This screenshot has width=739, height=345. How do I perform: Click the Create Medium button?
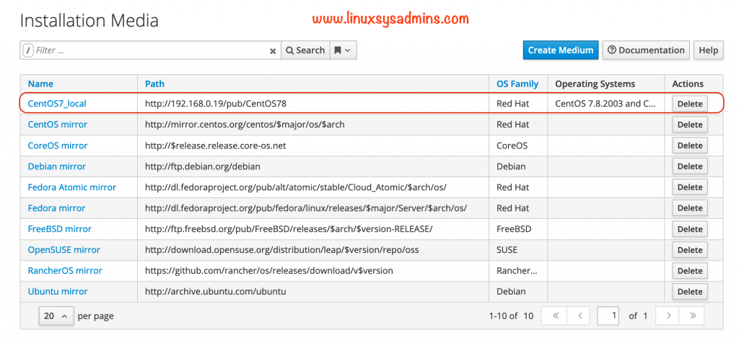coord(560,50)
